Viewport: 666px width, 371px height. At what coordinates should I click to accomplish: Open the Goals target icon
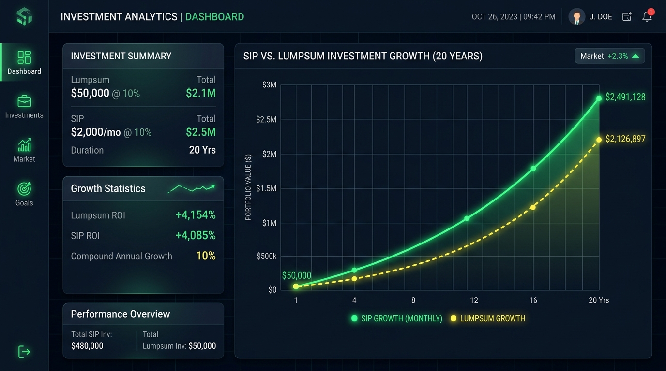click(x=24, y=189)
